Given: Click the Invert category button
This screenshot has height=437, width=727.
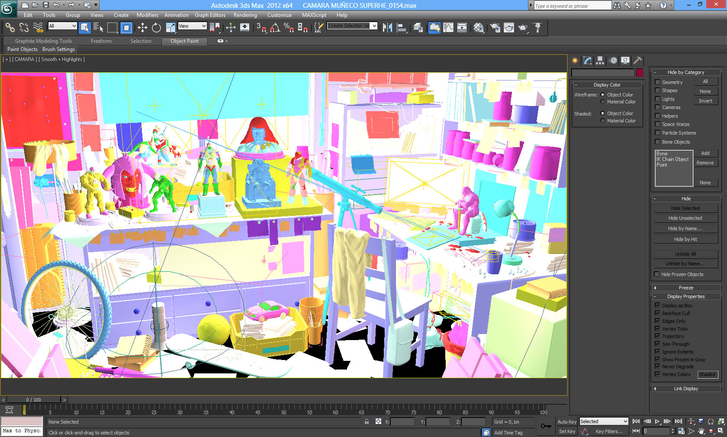Looking at the screenshot, I should (705, 101).
